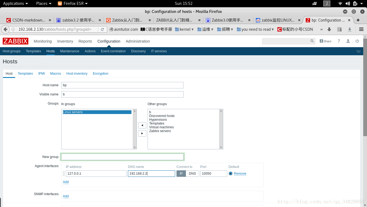Viewport: 367px width, 207px height.
Task: Open the Zabbix help question mark
Action: pyautogui.click(x=339, y=41)
